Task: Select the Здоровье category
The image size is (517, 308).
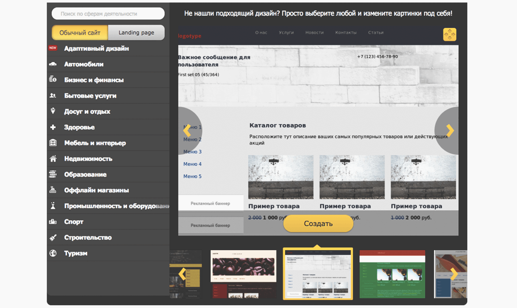Action: tap(108, 127)
